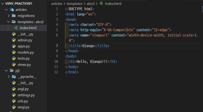Click templates in the breadcrumb
The width and height of the screenshot is (203, 112).
[75, 4]
